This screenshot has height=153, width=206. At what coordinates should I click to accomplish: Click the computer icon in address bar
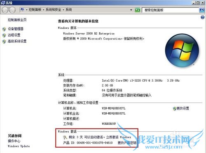pos(22,9)
